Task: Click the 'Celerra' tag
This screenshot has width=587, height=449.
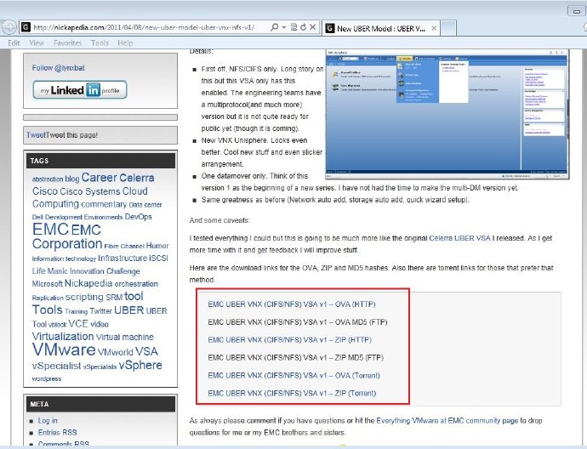Action: (137, 178)
